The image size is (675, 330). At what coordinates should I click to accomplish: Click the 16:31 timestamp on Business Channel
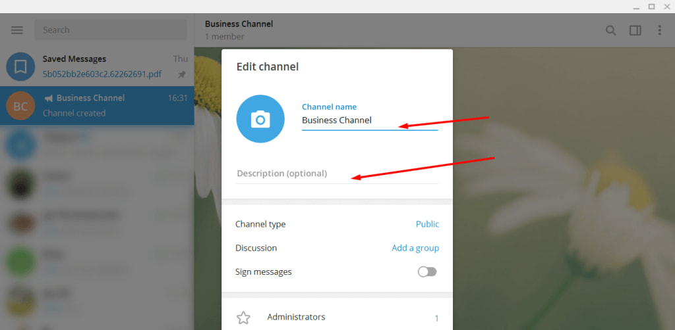tap(177, 98)
